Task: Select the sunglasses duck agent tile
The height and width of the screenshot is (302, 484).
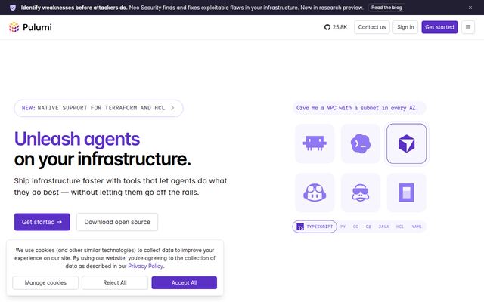Action: 360,193
